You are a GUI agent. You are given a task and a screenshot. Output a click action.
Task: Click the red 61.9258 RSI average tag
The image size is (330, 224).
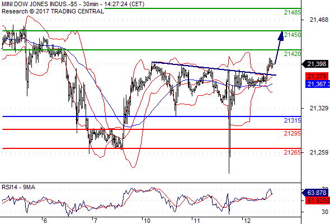click(x=318, y=200)
